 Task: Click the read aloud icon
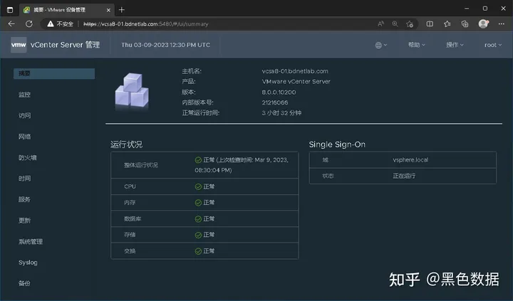click(380, 24)
